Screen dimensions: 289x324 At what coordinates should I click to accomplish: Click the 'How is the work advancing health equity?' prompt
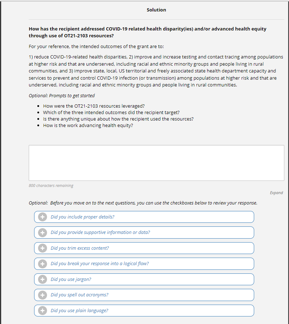point(88,126)
